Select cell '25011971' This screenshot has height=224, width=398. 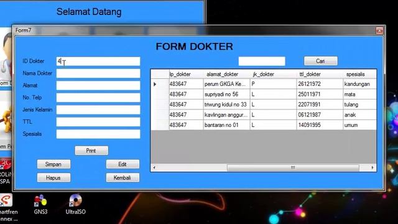320,94
